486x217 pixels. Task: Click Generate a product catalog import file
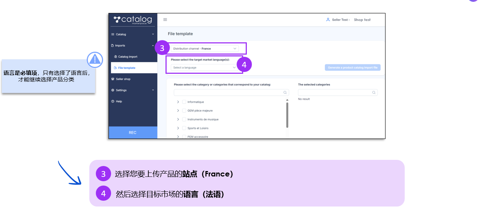coord(352,68)
